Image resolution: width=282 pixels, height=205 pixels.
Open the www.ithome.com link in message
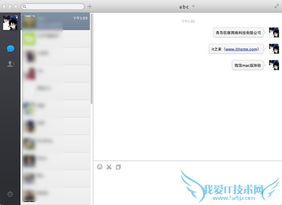tap(241, 49)
